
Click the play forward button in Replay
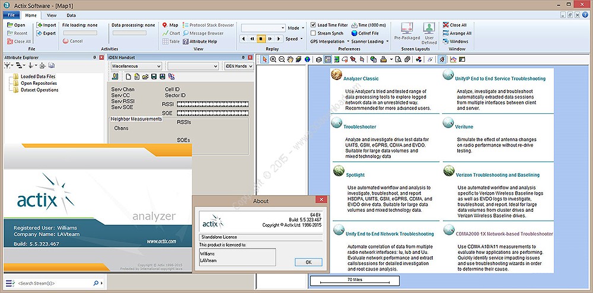coord(279,39)
